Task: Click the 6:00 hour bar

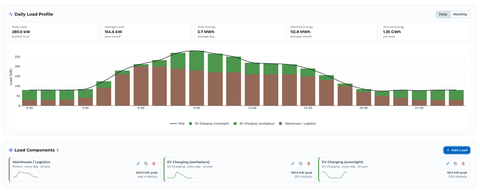Action: pyautogui.click(x=141, y=85)
